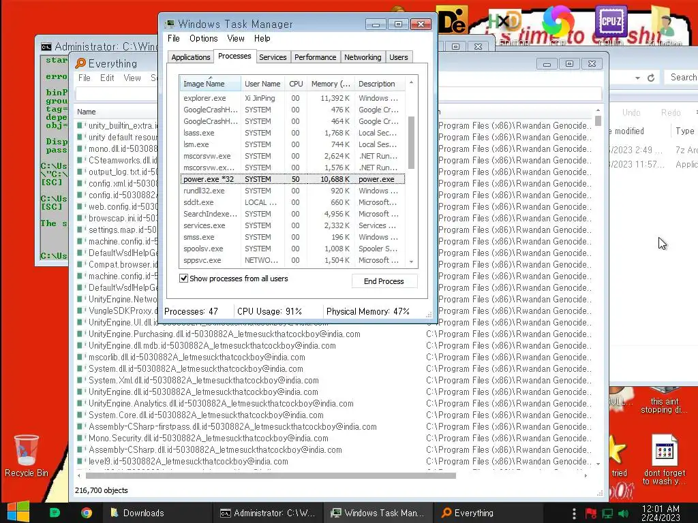Select UnityEngine.Purchasing.dll file in Everything
The width and height of the screenshot is (698, 523).
(x=224, y=334)
